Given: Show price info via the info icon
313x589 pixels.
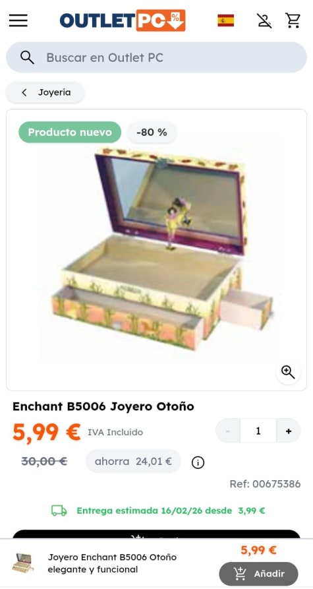Looking at the screenshot, I should pos(198,463).
